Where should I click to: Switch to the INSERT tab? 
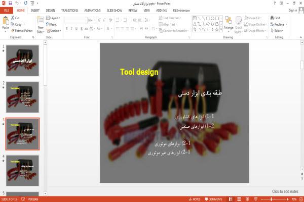click(x=35, y=11)
